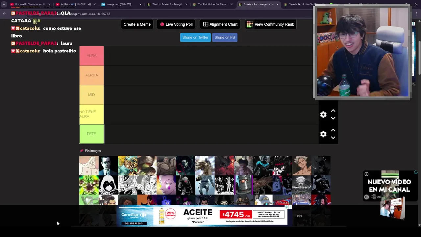Click the Pin Images label
The image size is (421, 237).
(x=93, y=151)
